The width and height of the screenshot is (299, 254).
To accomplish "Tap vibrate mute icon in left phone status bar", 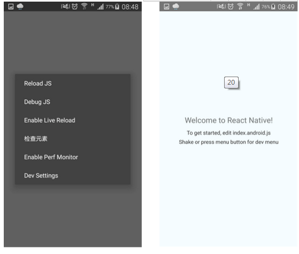I will [x=65, y=6].
